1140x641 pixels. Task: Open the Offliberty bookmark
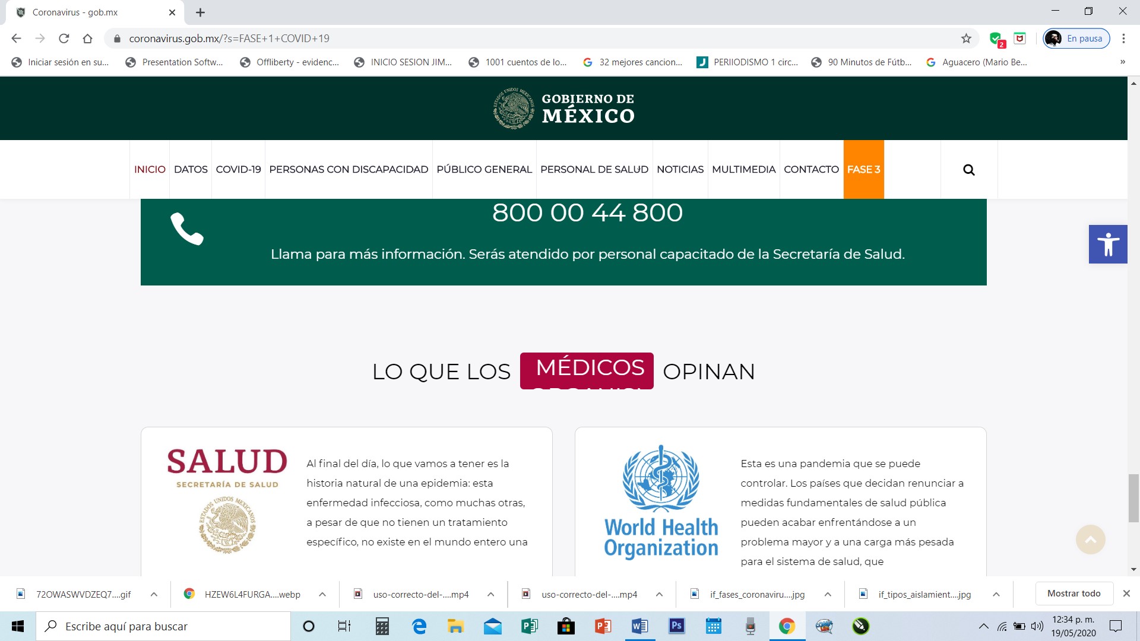[x=290, y=62]
